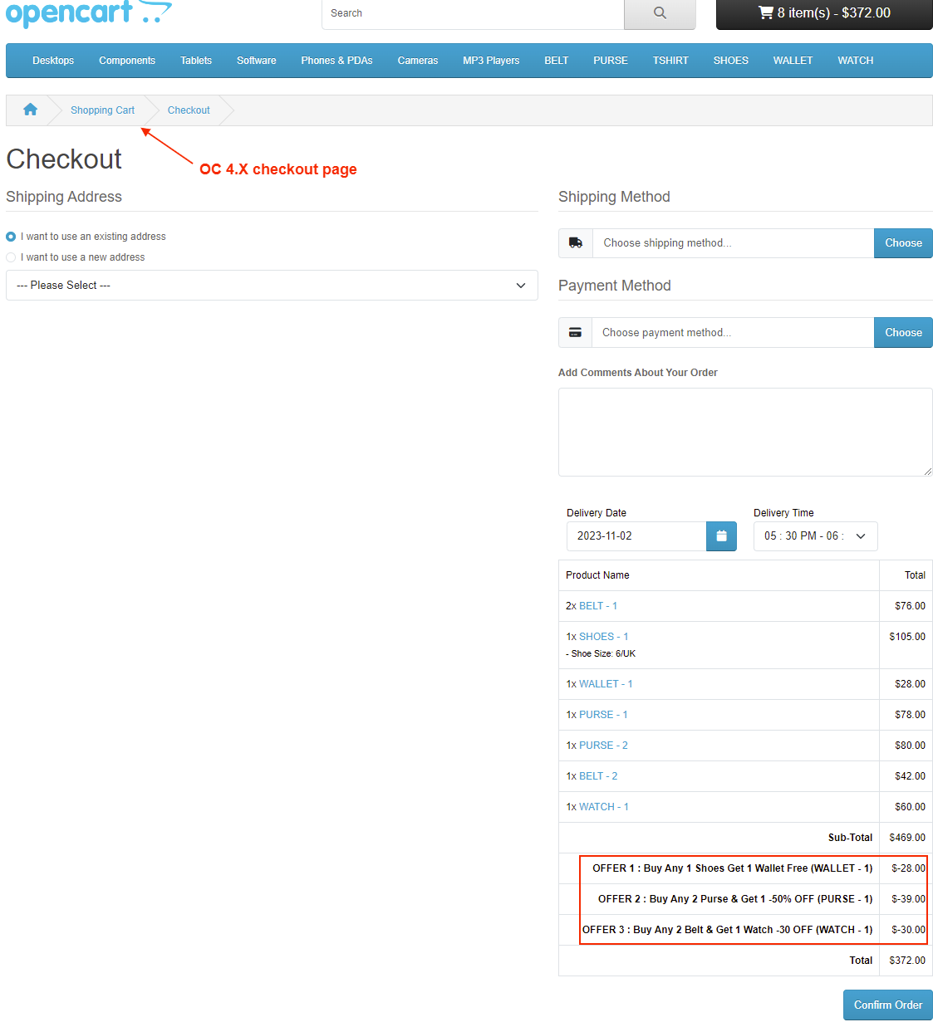This screenshot has width=933, height=1022.
Task: Click inside the order comments text area
Action: click(x=744, y=432)
